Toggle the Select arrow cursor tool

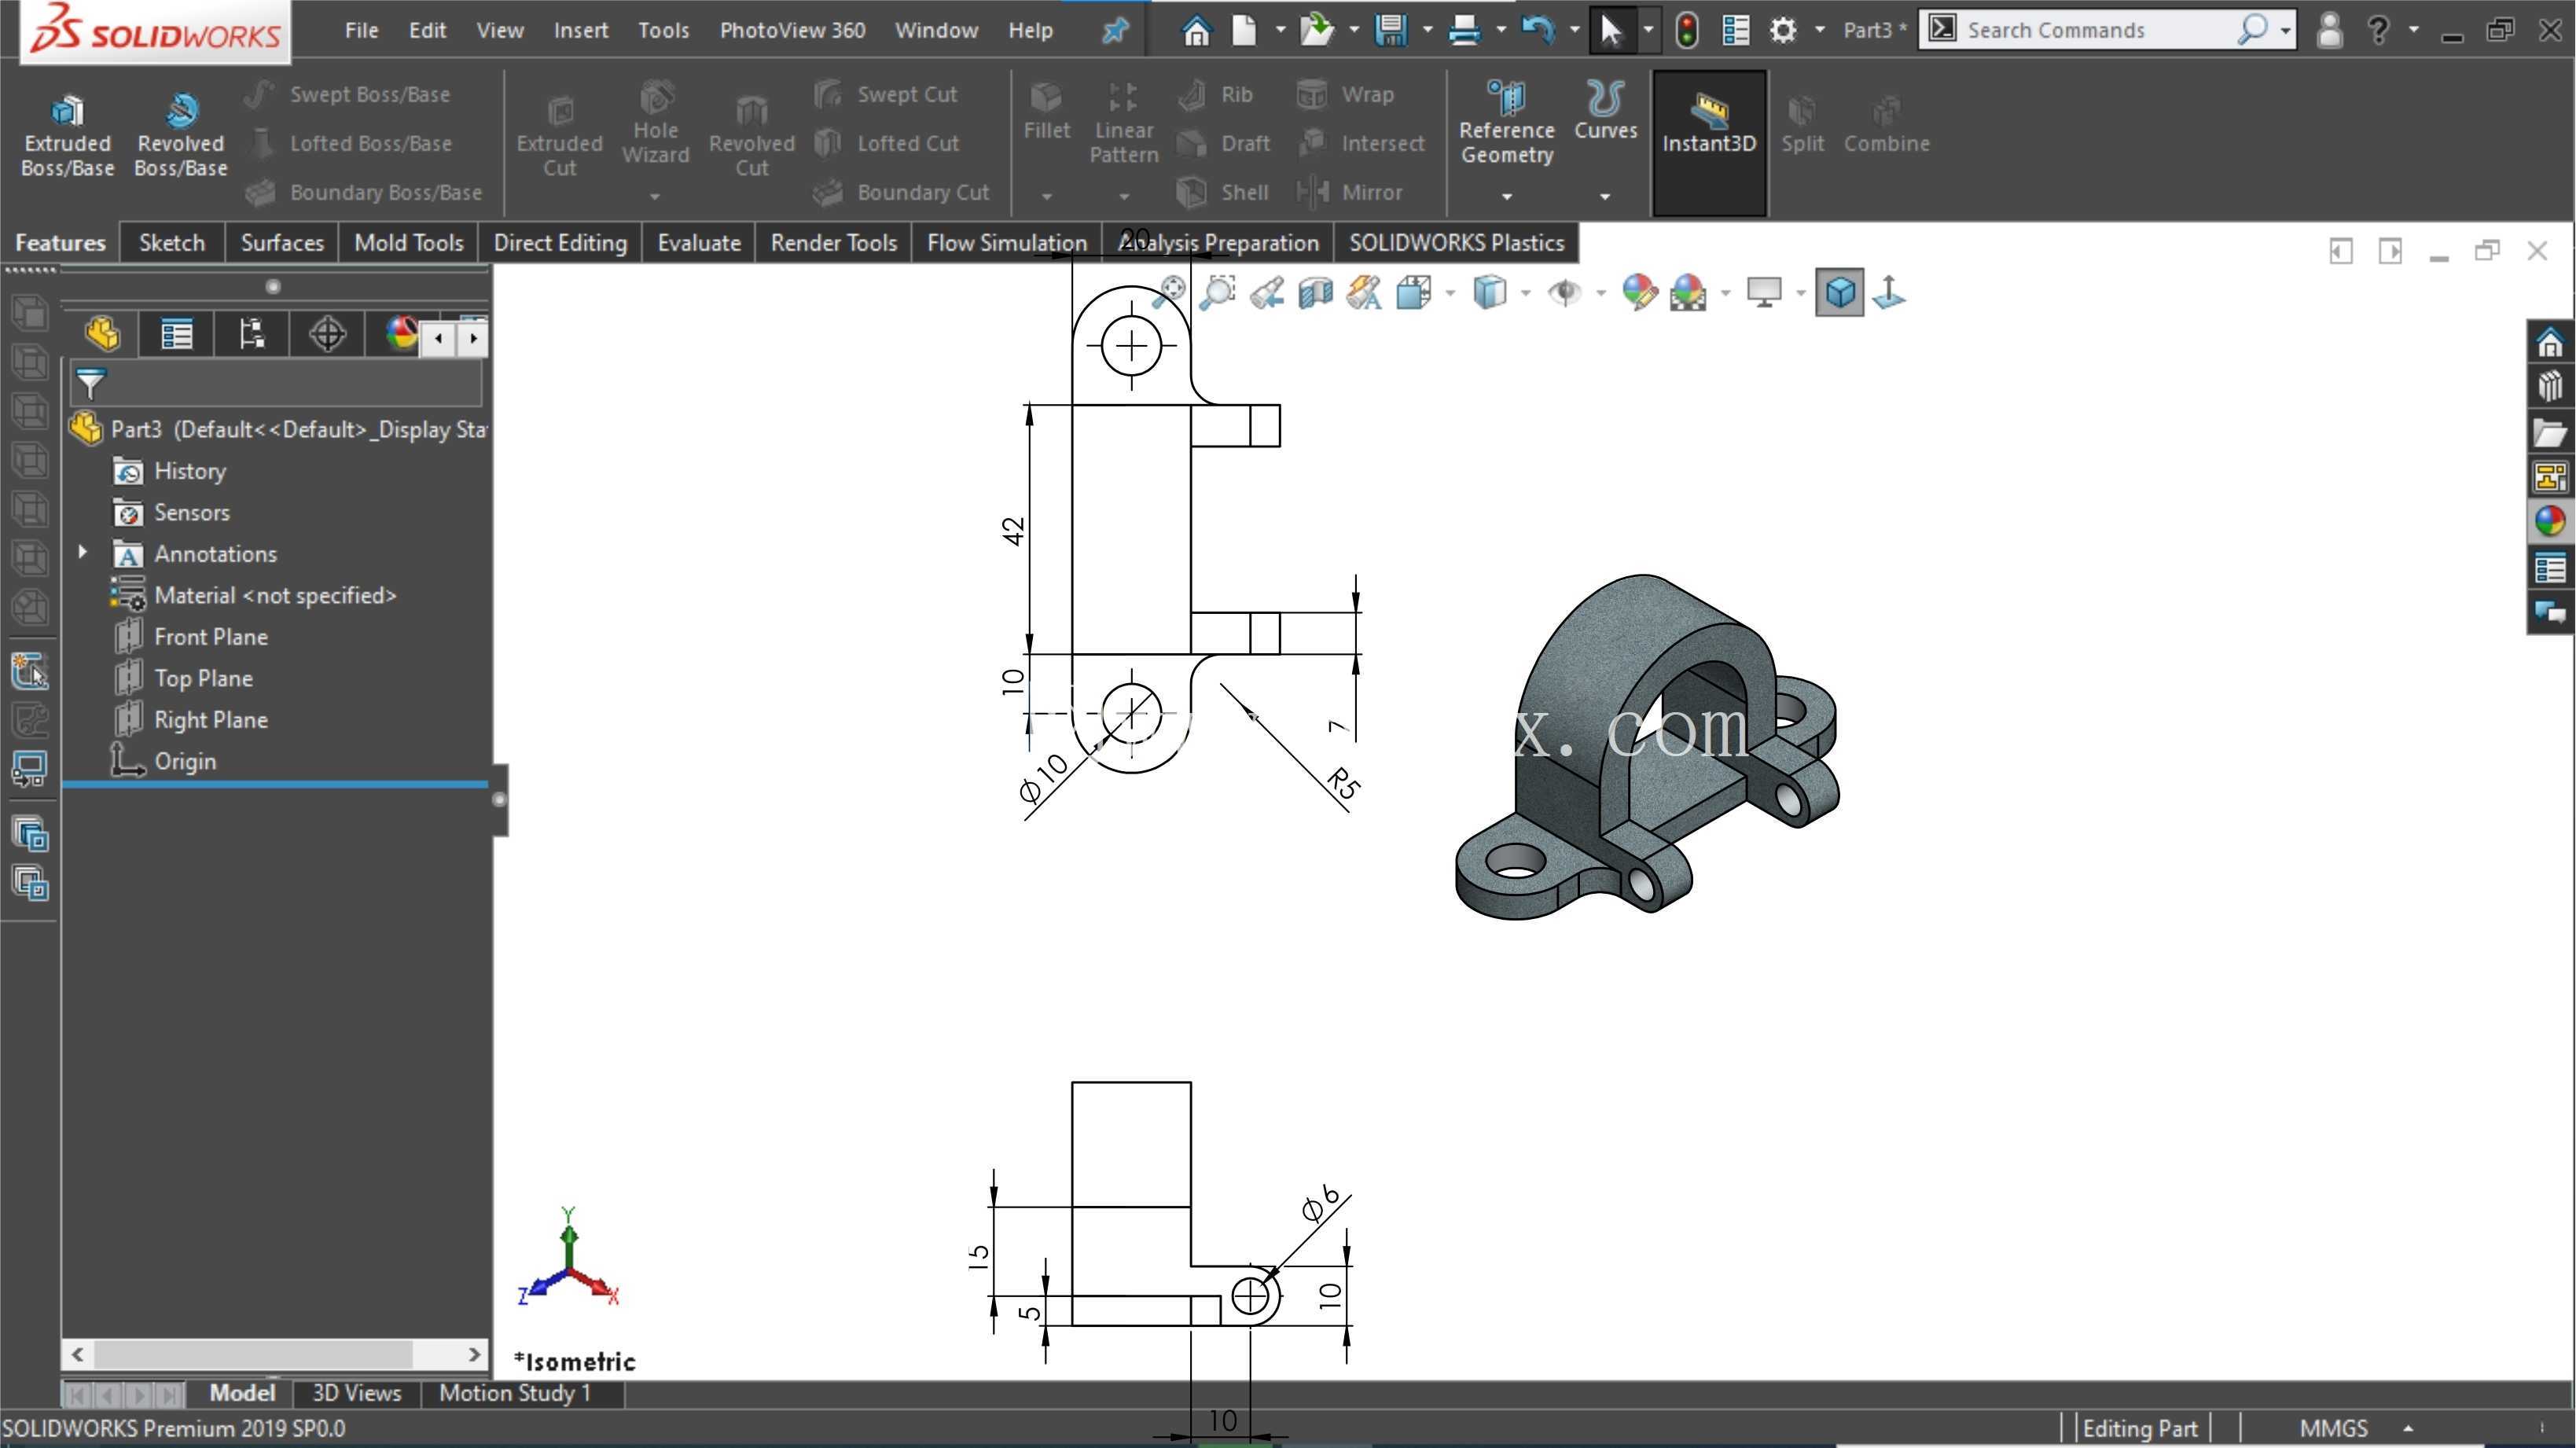(1610, 30)
